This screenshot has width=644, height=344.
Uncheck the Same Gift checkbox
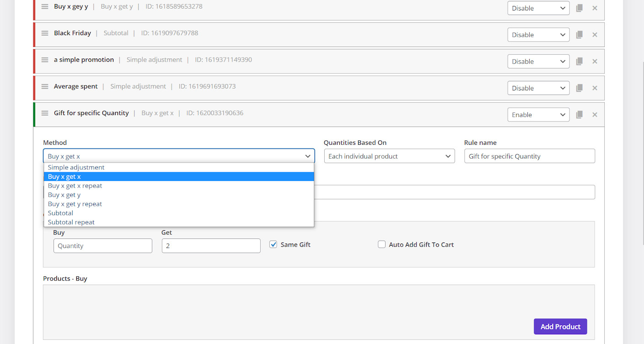274,244
